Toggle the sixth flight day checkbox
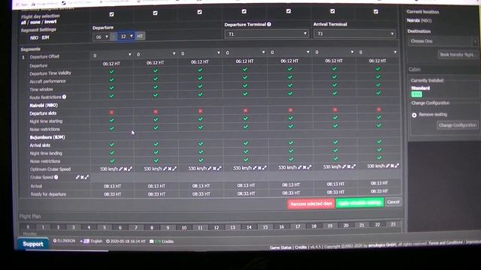This screenshot has width=481, height=270. tap(332, 11)
